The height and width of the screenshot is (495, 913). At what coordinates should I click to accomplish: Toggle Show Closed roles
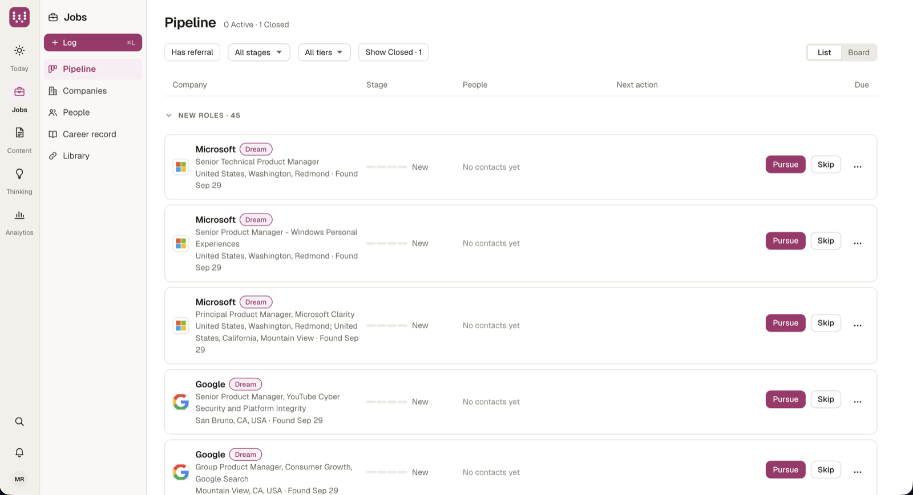(393, 52)
